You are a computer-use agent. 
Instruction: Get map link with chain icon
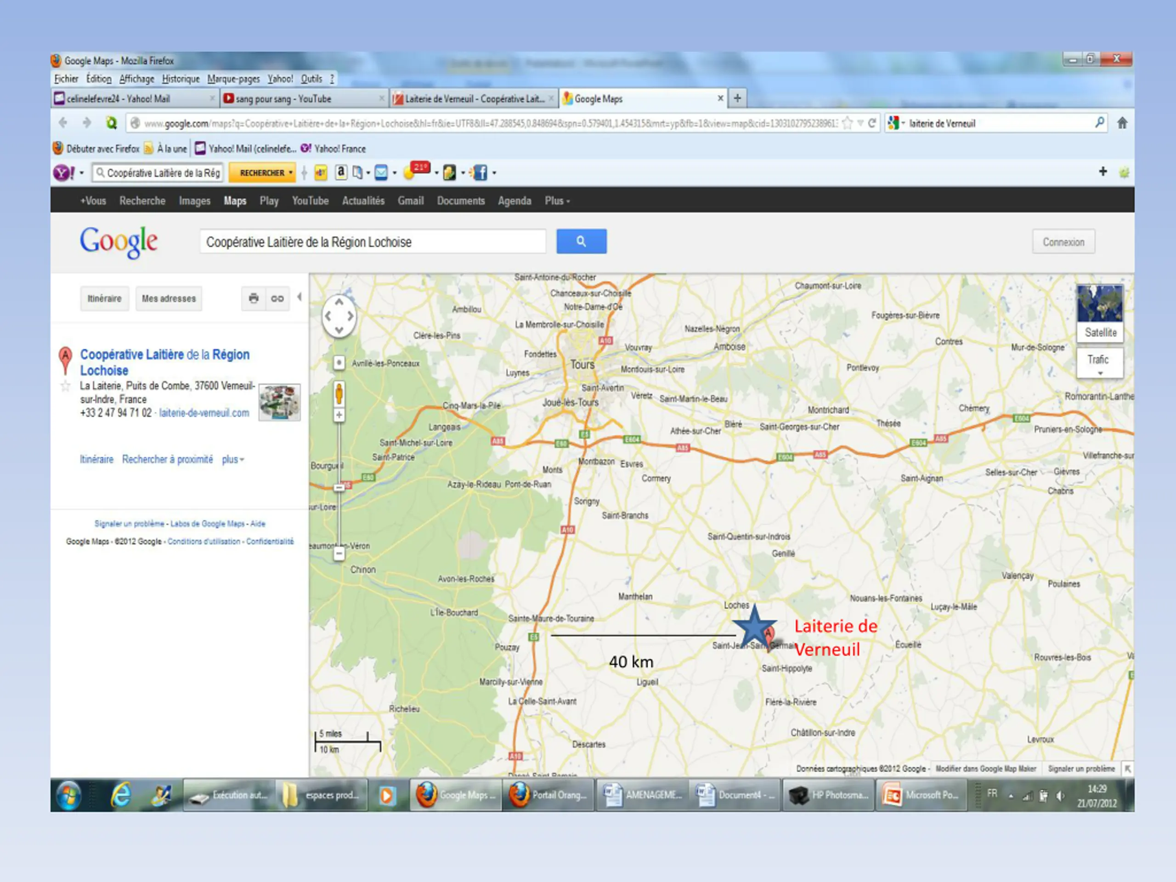[277, 298]
